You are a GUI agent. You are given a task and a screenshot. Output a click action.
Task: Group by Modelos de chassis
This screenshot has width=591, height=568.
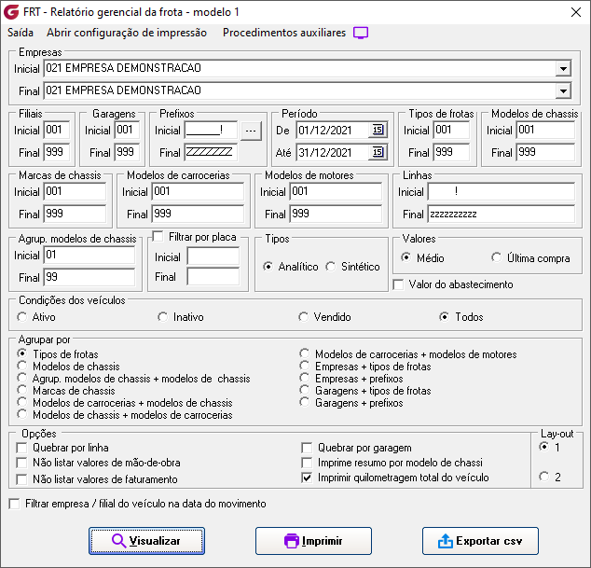22,366
